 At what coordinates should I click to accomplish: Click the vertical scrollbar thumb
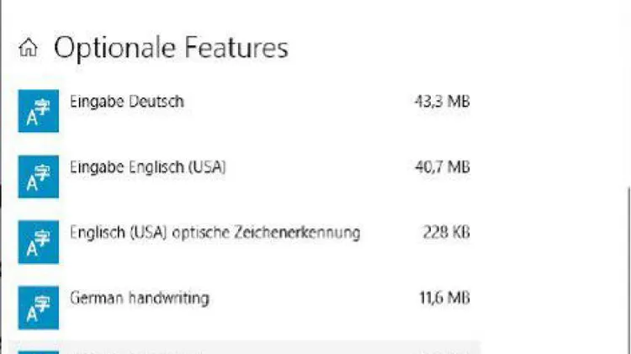628,270
